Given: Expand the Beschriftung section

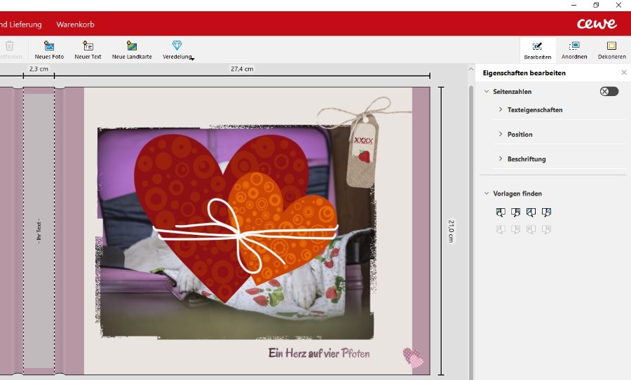Looking at the screenshot, I should (526, 159).
